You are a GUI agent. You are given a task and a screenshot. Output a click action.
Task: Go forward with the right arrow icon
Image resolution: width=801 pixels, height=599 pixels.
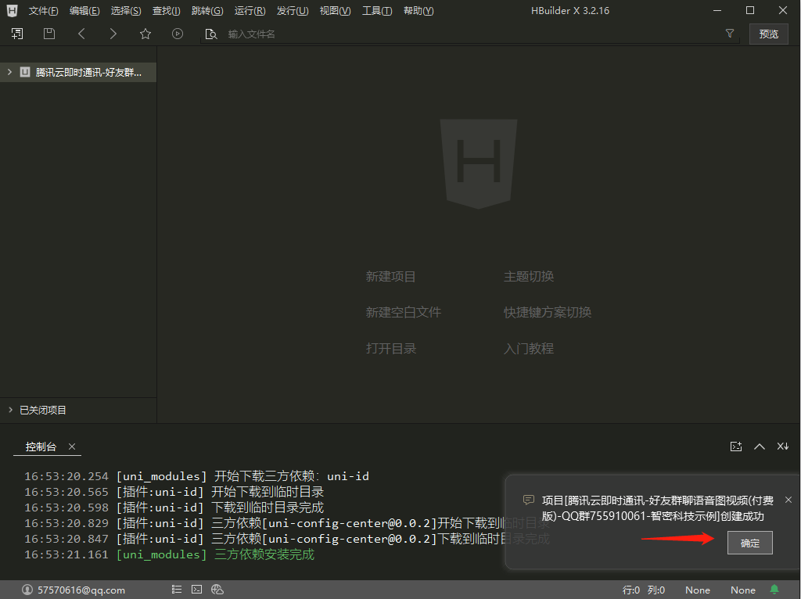[113, 34]
